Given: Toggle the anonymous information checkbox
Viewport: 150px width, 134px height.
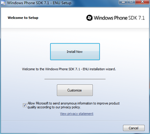Looking at the screenshot, I should pos(25,105).
